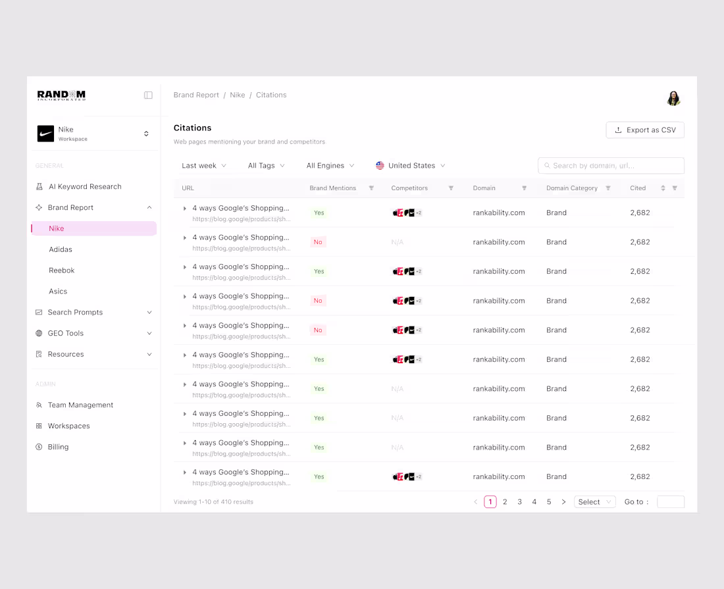The width and height of the screenshot is (724, 589).
Task: Go to page 4 of results
Action: pos(534,502)
